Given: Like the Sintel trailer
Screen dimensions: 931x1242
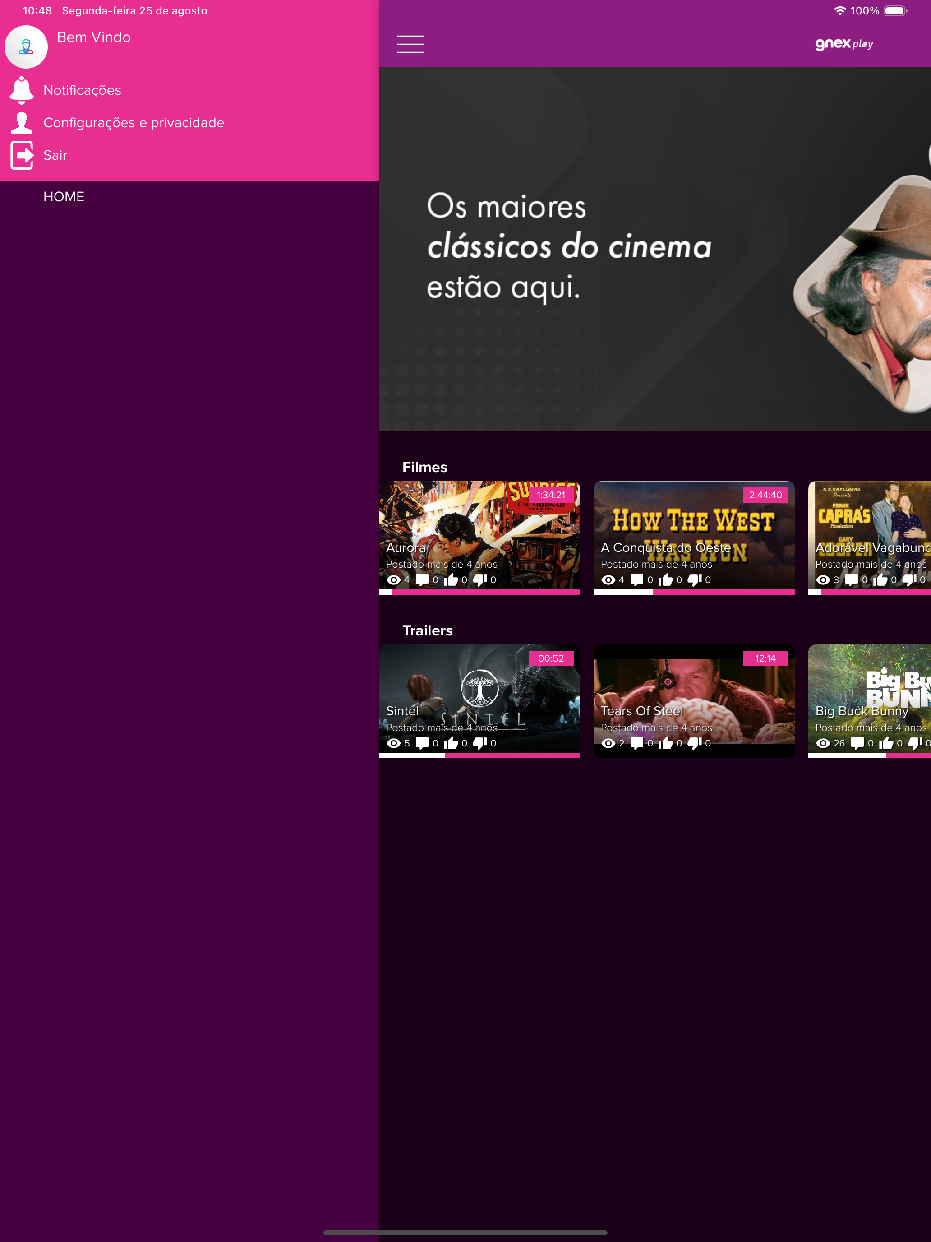Looking at the screenshot, I should pos(451,743).
